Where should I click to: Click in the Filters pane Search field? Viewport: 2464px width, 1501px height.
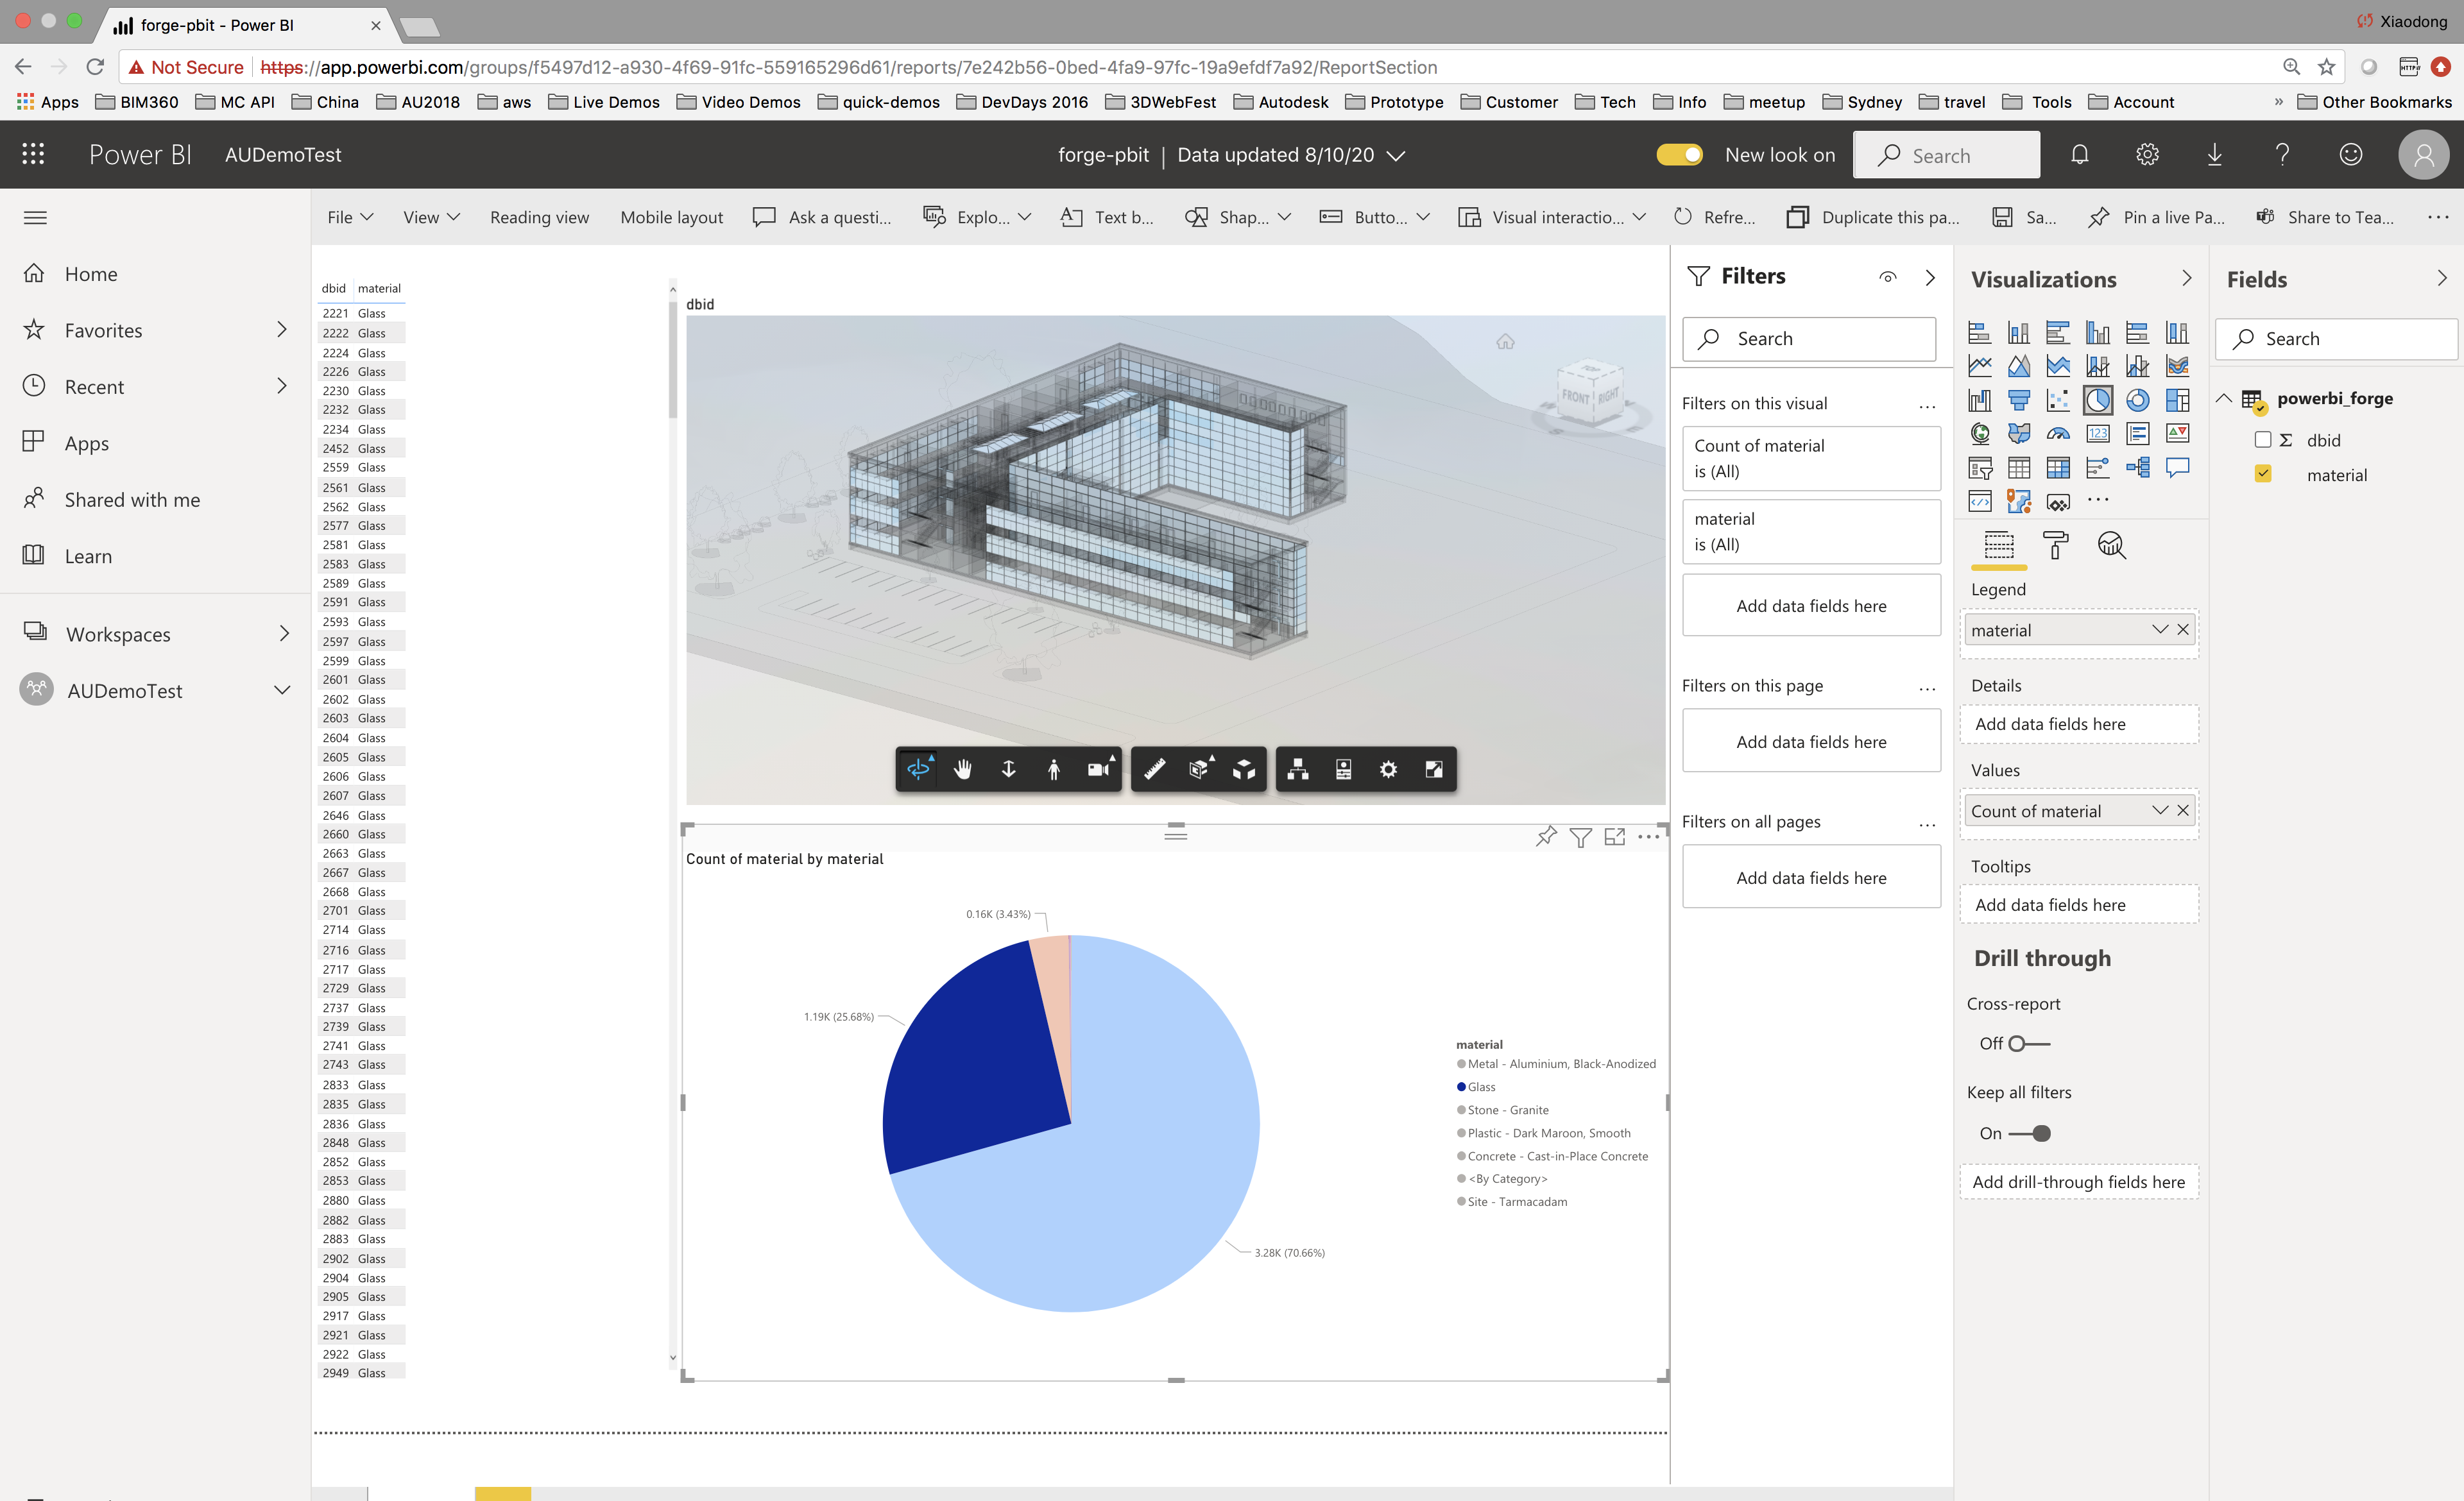[x=1808, y=339]
